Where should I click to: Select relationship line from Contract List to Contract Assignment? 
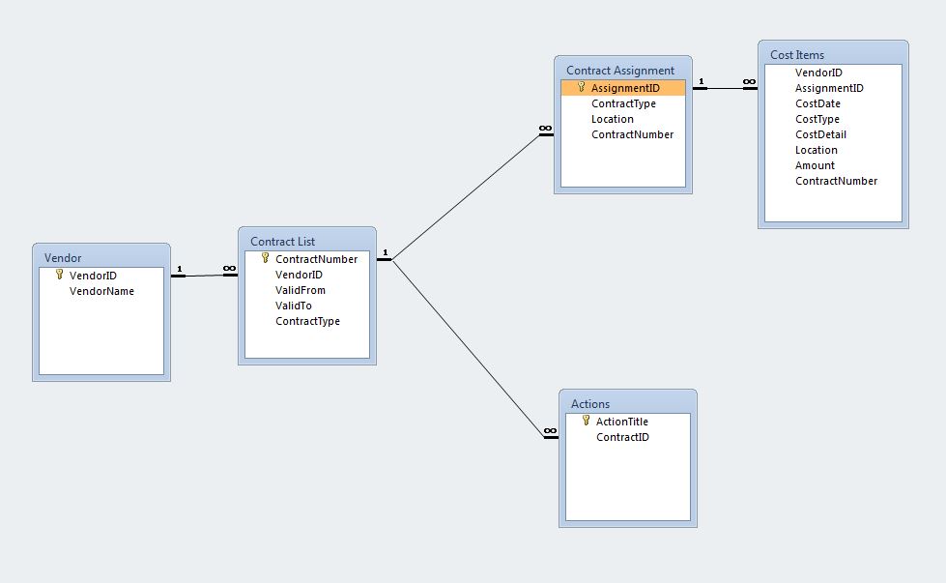click(x=466, y=197)
